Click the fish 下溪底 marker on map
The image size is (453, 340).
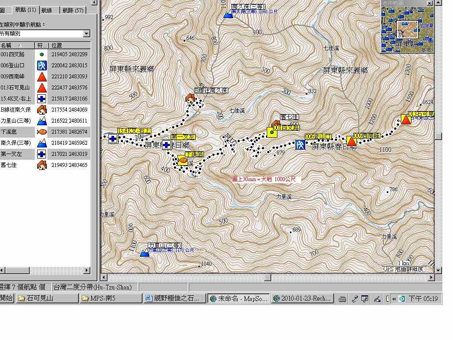182,162
